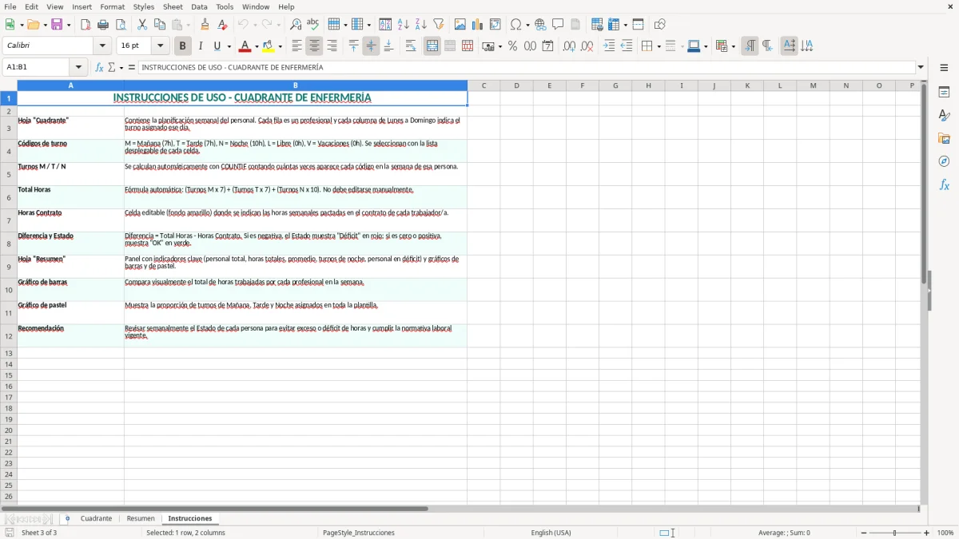Click the Save document icon
The height and width of the screenshot is (539, 959).
point(57,25)
